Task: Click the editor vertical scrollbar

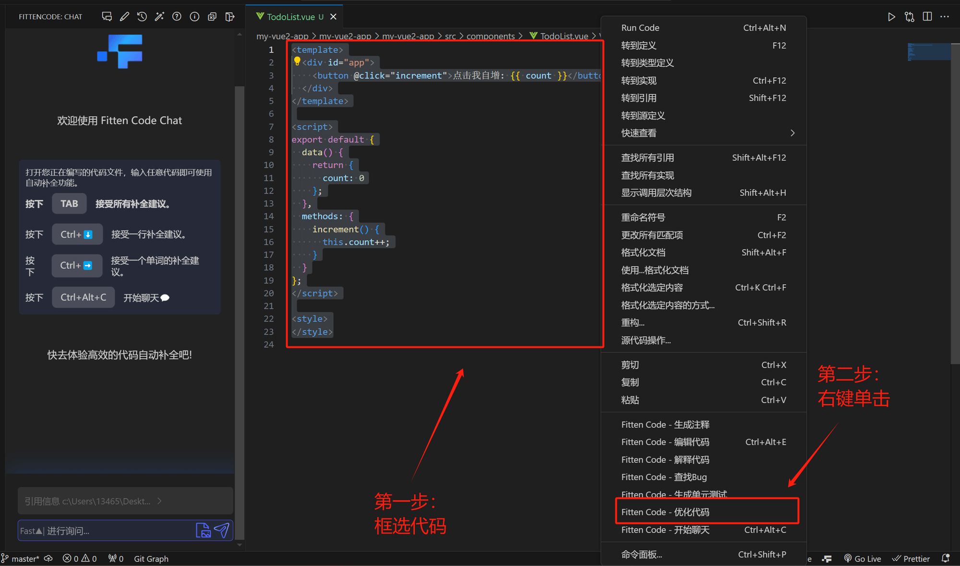Action: [x=955, y=204]
